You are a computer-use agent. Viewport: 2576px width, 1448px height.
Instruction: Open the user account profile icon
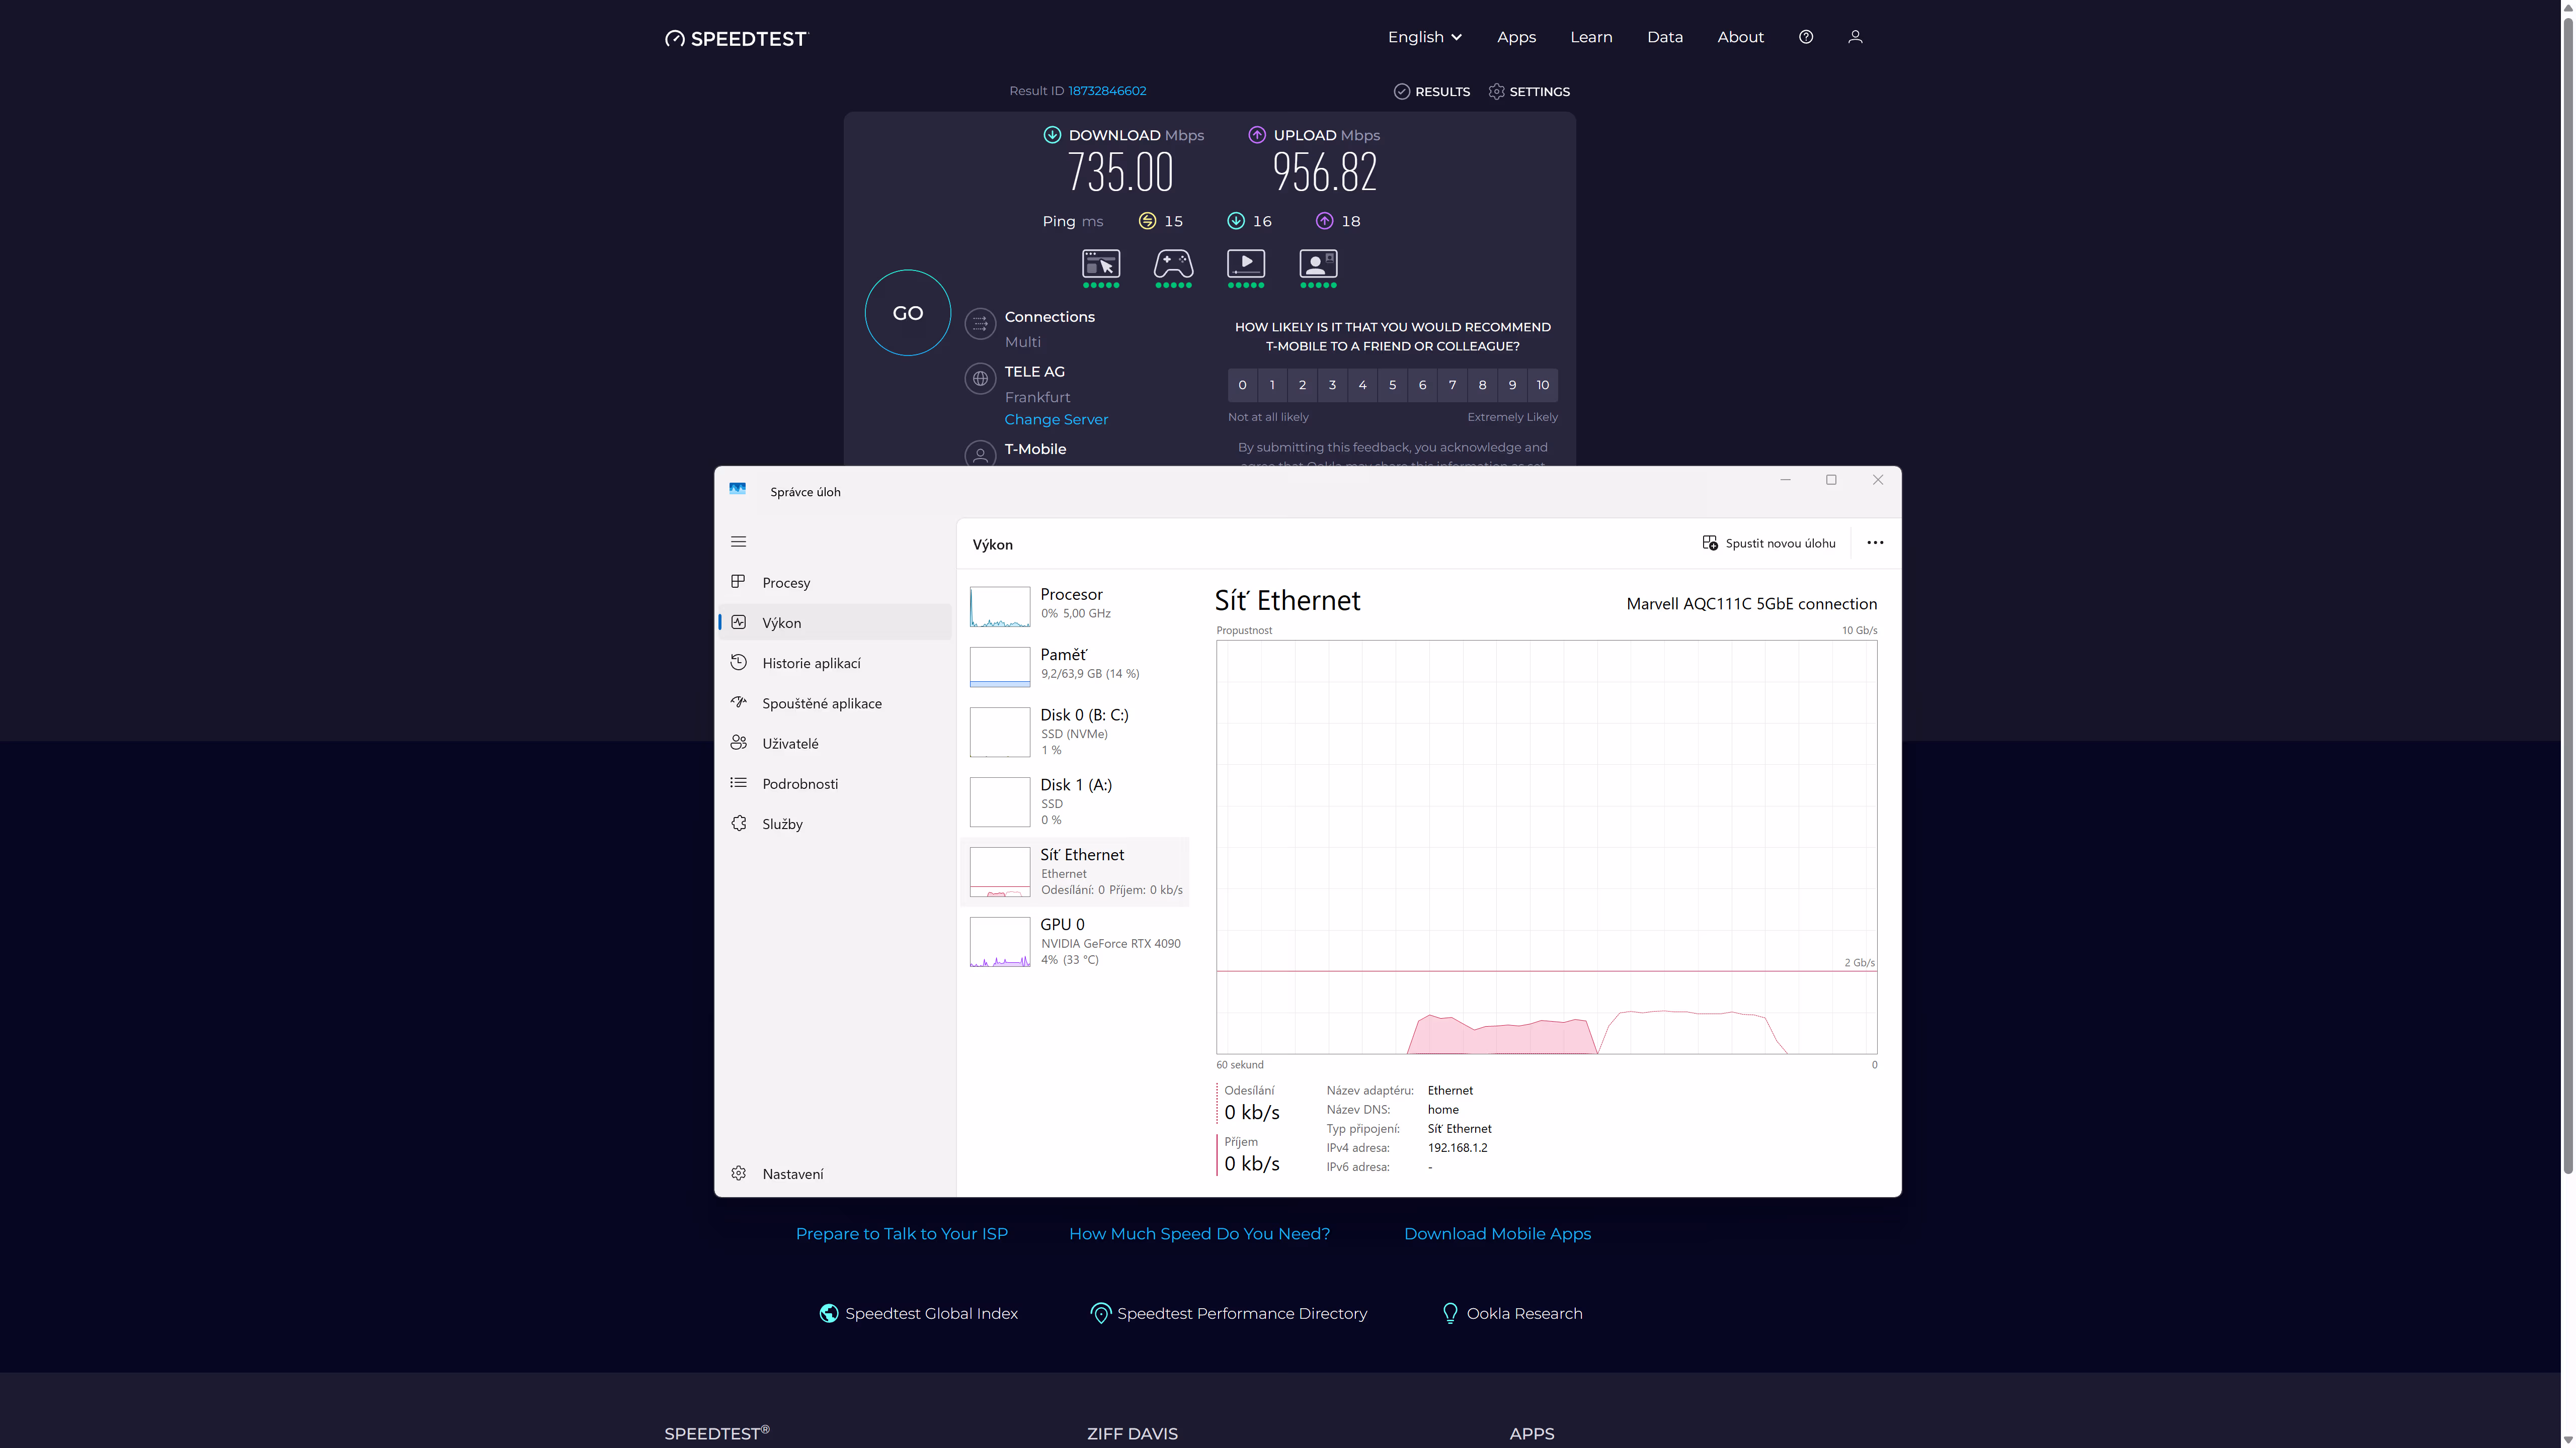(1855, 37)
